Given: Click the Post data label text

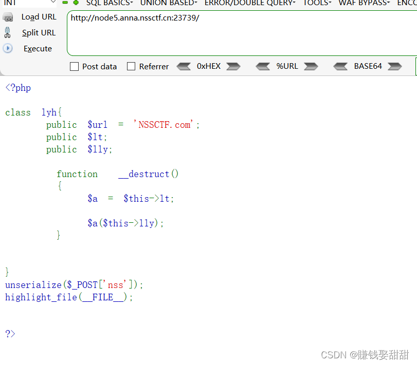Looking at the screenshot, I should point(99,67).
